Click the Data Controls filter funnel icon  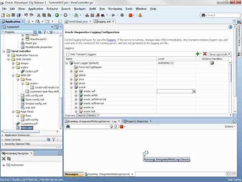click(x=53, y=140)
